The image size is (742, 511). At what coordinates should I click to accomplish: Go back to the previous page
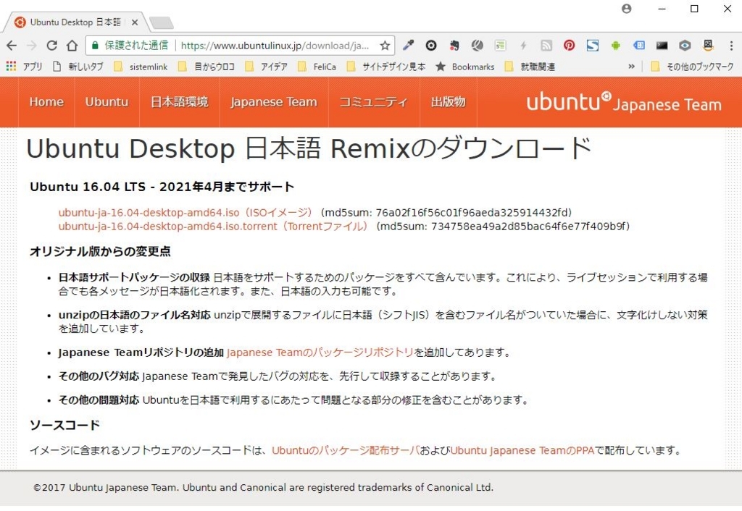pyautogui.click(x=12, y=46)
